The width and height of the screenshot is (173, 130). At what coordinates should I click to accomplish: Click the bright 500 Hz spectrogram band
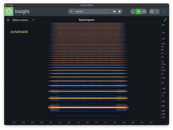coord(88,107)
